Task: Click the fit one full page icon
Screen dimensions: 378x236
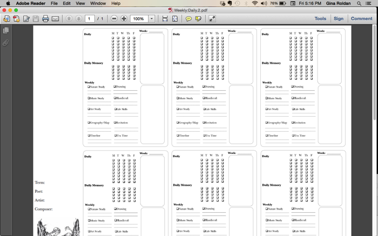Action: pos(175,18)
